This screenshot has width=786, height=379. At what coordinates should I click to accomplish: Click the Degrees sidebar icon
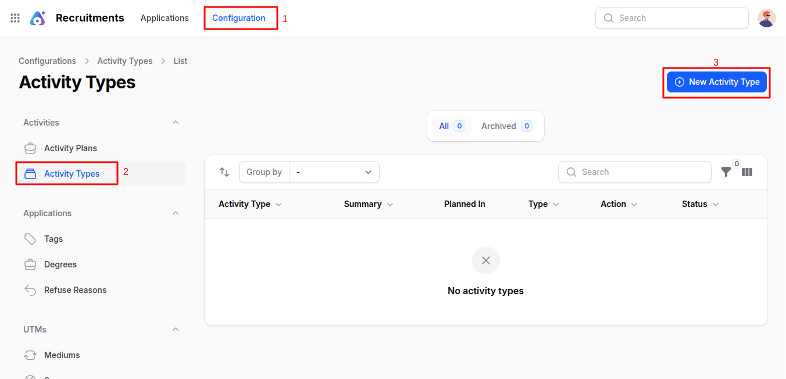pyautogui.click(x=30, y=264)
